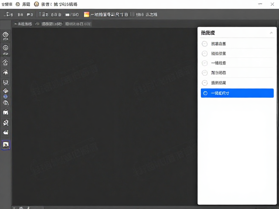Select the fifth option above the blue row
Screen dimensions: 279x209
[237, 83]
